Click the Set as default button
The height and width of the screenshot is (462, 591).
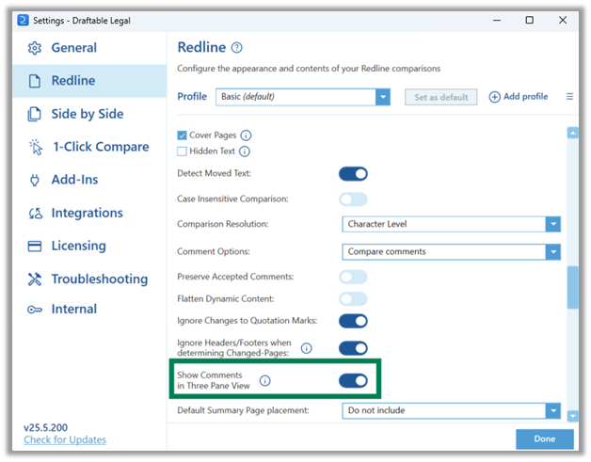pyautogui.click(x=441, y=97)
